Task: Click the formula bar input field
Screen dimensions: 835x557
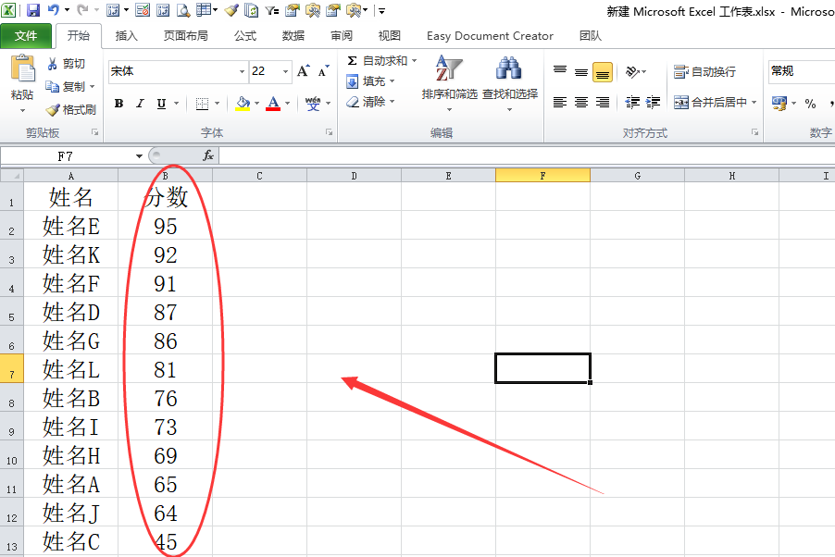Action: coord(528,156)
